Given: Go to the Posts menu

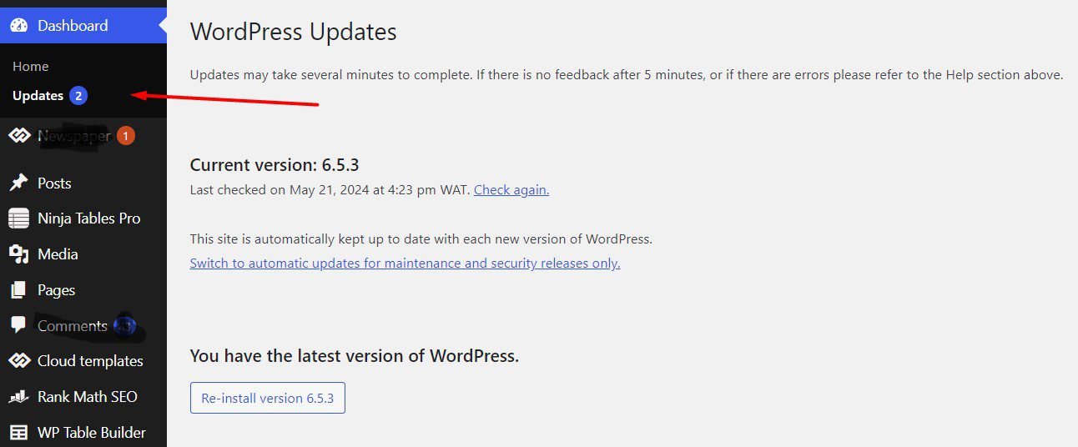Looking at the screenshot, I should pyautogui.click(x=54, y=183).
